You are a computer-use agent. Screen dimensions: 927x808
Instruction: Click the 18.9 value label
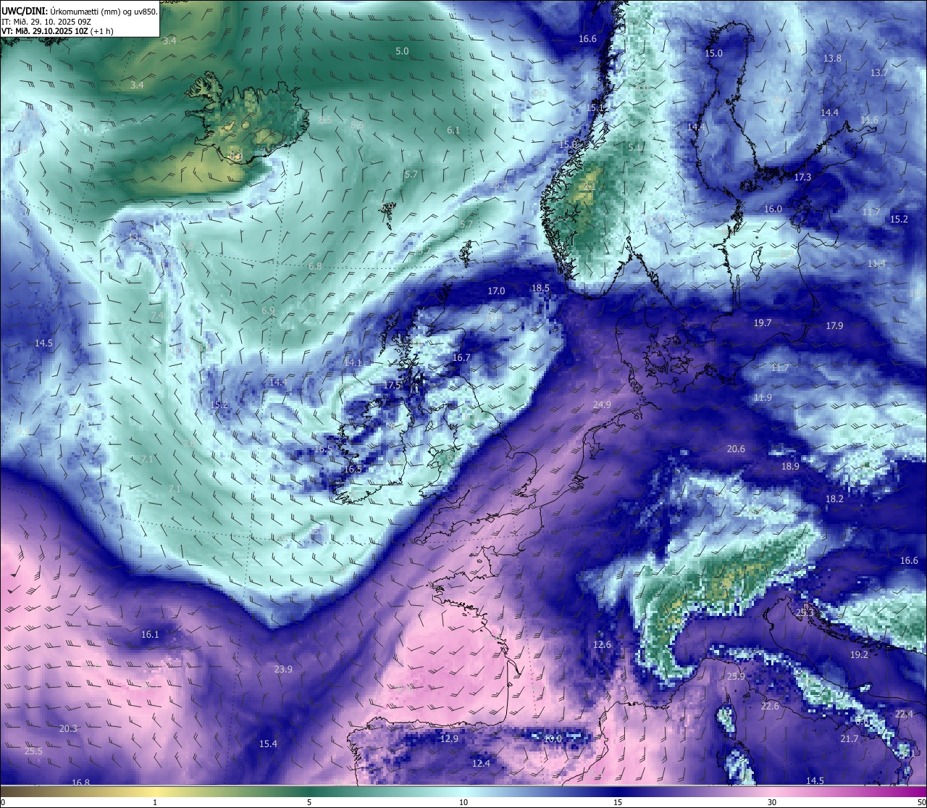(x=790, y=467)
